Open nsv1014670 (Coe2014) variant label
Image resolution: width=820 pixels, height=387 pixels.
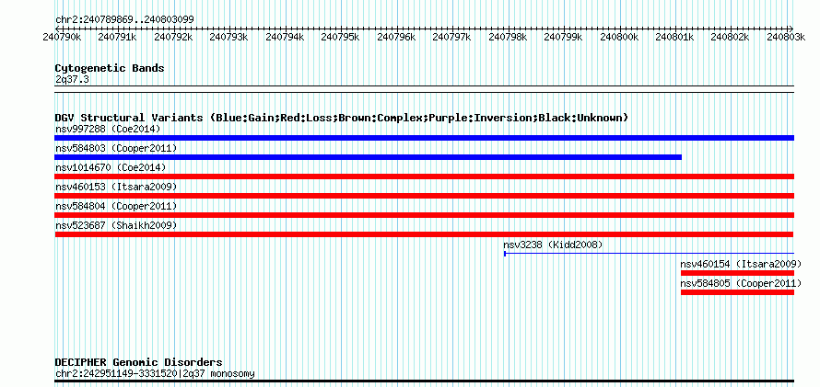click(111, 167)
